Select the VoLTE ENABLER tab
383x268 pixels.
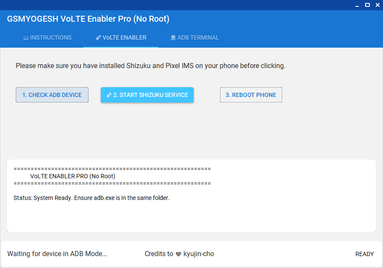(x=121, y=37)
